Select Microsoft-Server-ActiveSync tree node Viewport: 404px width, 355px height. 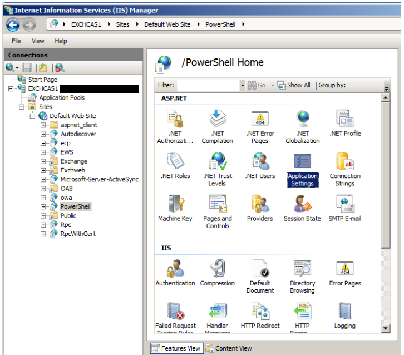click(100, 180)
